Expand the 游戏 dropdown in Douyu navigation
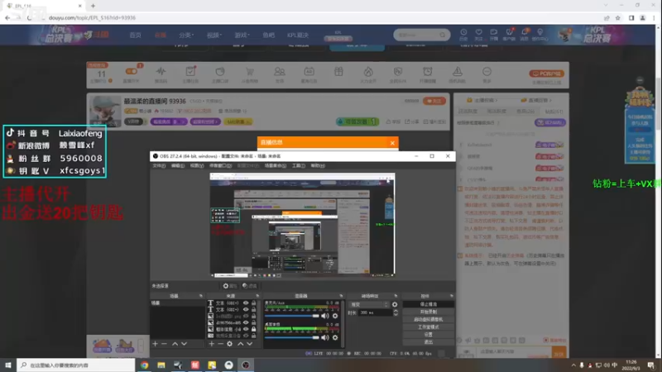 (x=242, y=35)
